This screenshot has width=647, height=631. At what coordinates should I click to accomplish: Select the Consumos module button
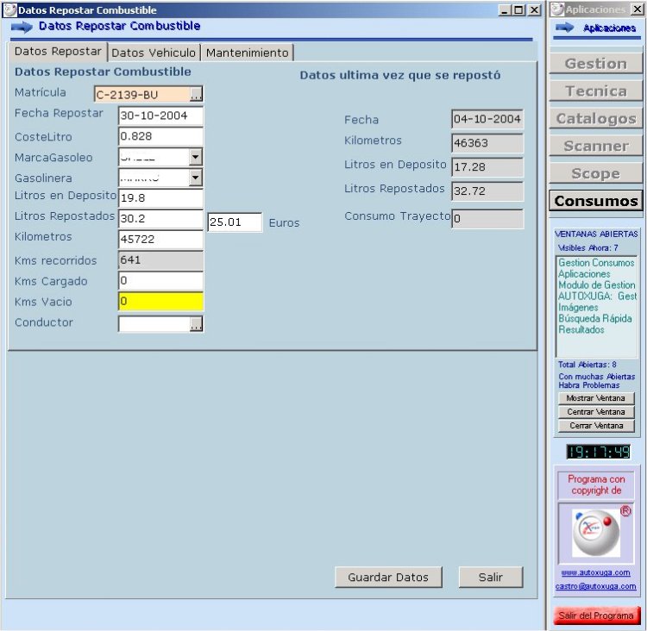[596, 201]
